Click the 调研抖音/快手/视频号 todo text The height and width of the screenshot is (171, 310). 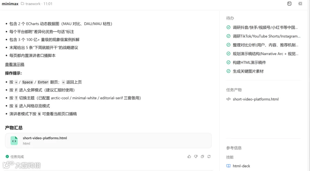[x=265, y=27]
